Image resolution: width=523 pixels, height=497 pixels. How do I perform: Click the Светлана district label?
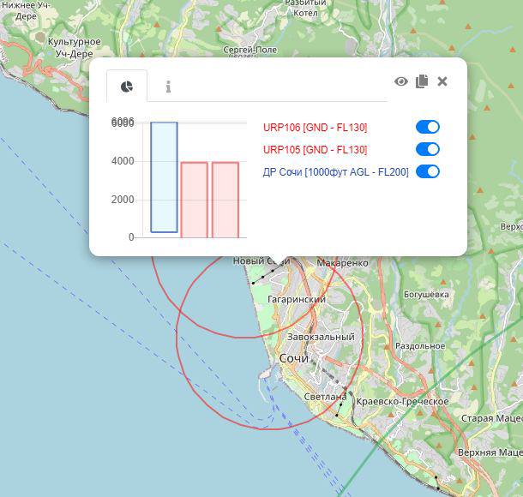[325, 397]
